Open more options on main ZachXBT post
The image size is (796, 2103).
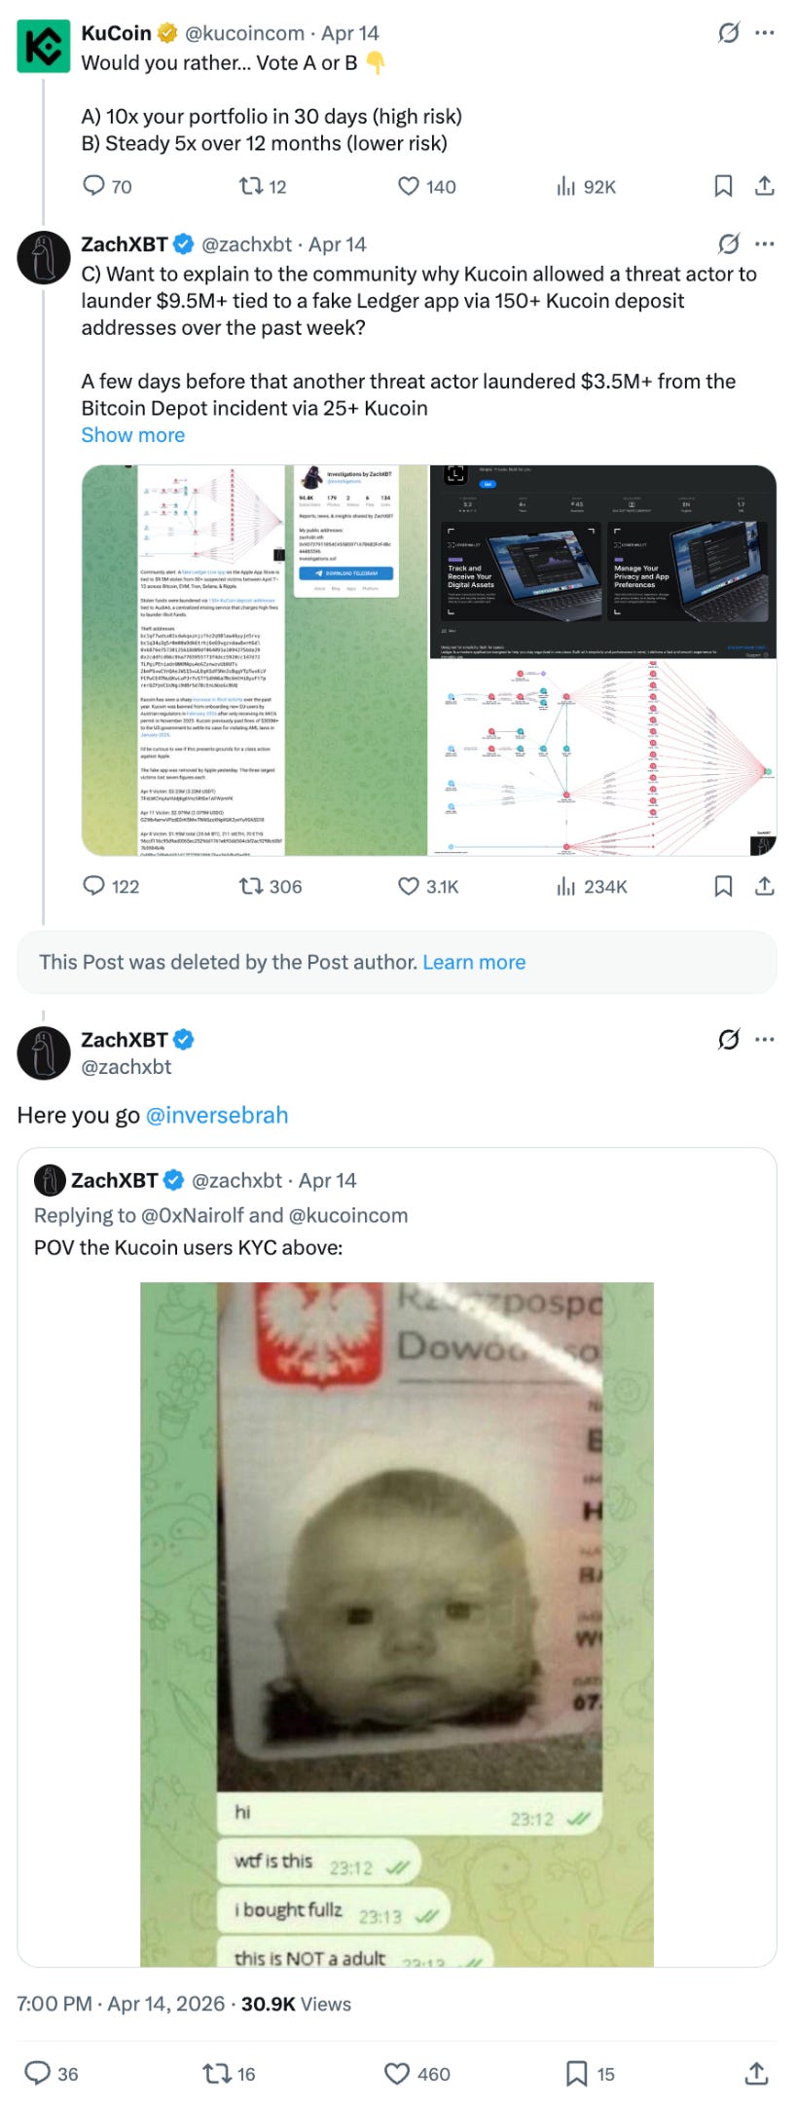point(765,1039)
